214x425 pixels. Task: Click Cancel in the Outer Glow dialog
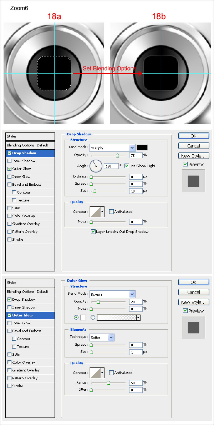194,292
